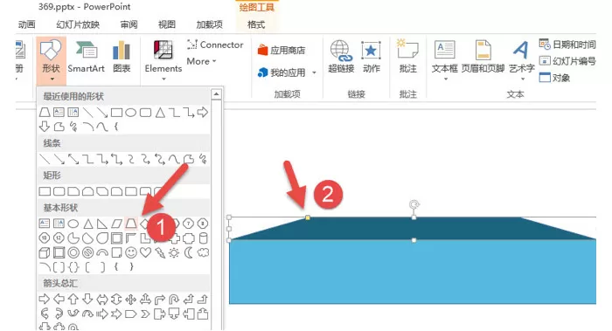The width and height of the screenshot is (612, 331).
Task: Select the bevel shape next to the cube
Action: pos(59,252)
